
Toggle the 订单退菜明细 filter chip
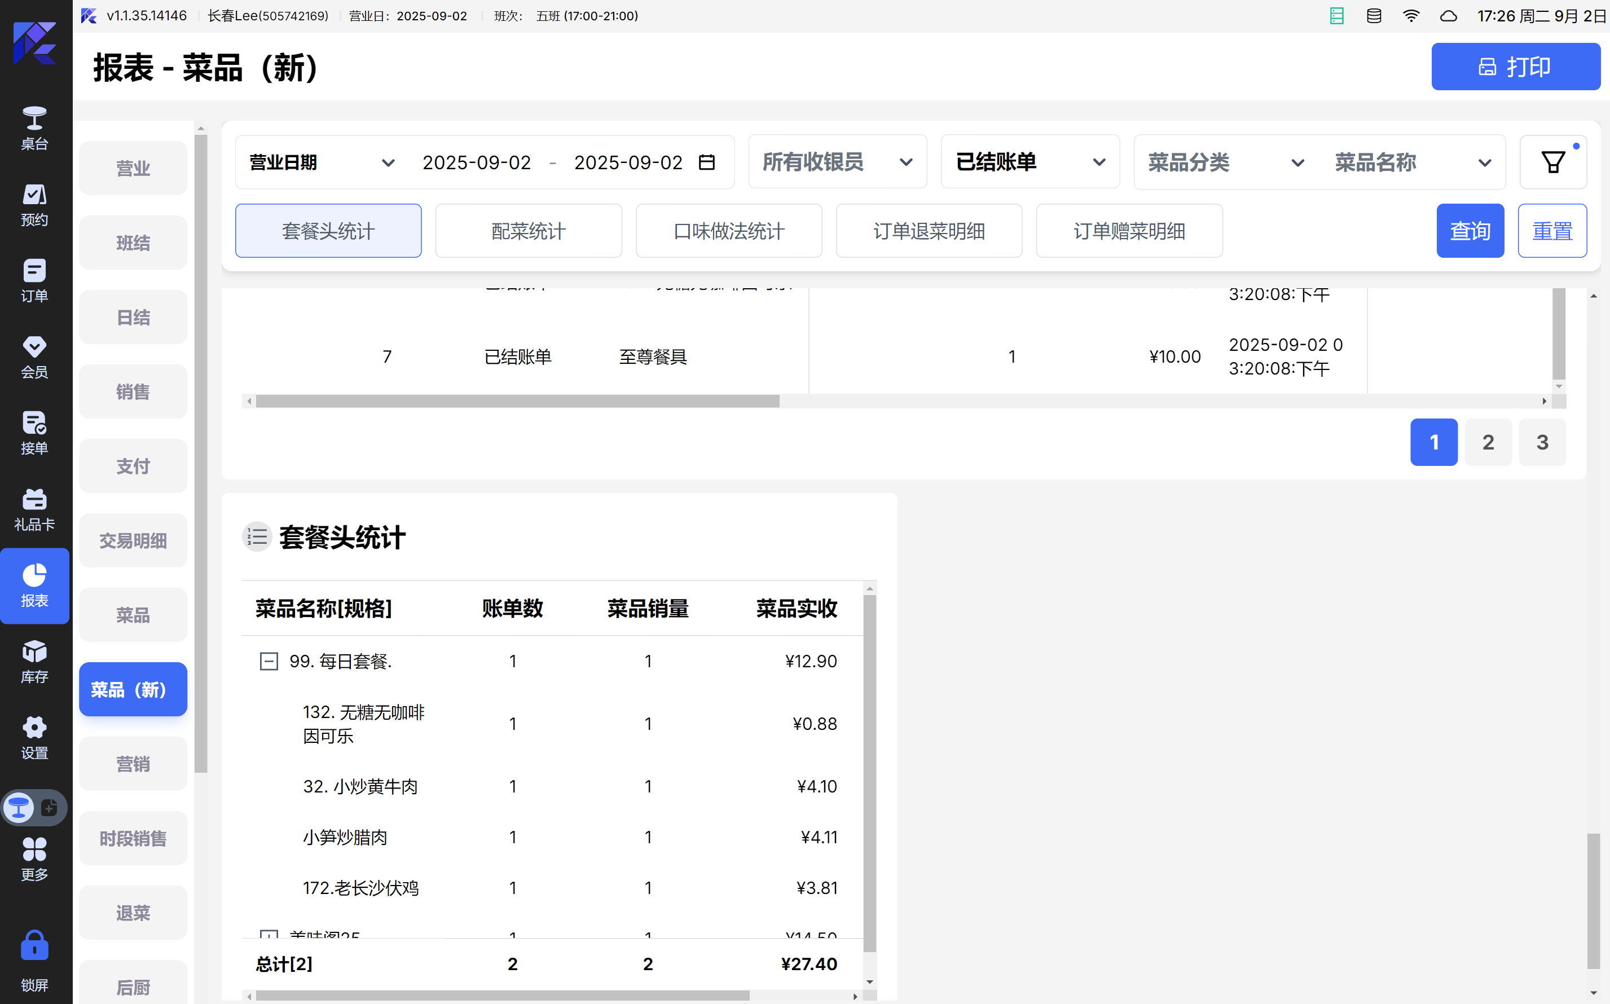coord(928,231)
